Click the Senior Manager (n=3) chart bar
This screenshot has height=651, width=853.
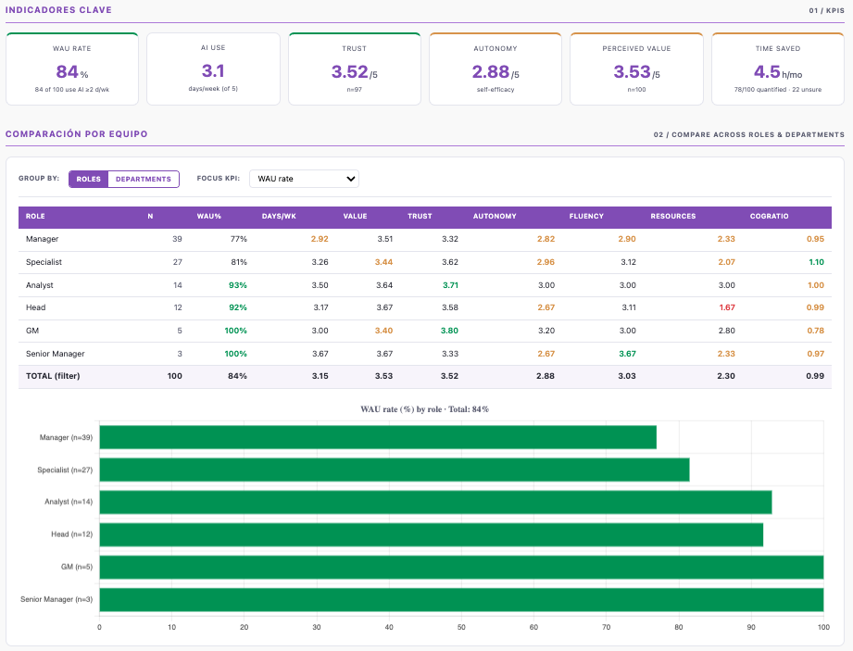(x=461, y=600)
